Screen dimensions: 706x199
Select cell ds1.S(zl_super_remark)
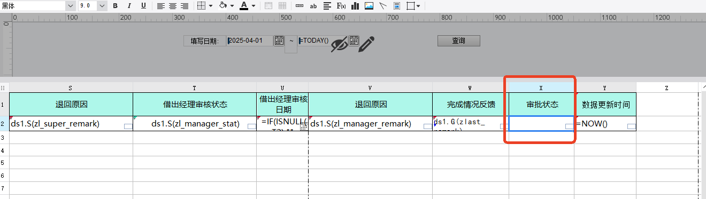click(71, 124)
